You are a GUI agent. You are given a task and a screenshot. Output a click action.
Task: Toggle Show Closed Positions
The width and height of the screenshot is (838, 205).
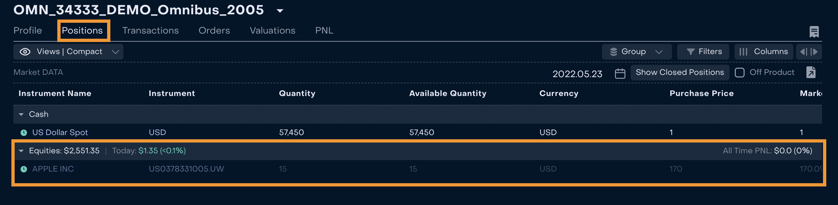click(679, 72)
